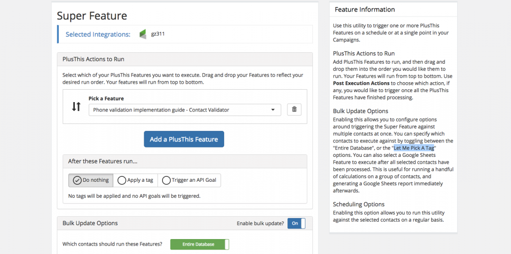Click the Bulk Update Options sidebar heading
Screen dimensions: 511x254
361,111
